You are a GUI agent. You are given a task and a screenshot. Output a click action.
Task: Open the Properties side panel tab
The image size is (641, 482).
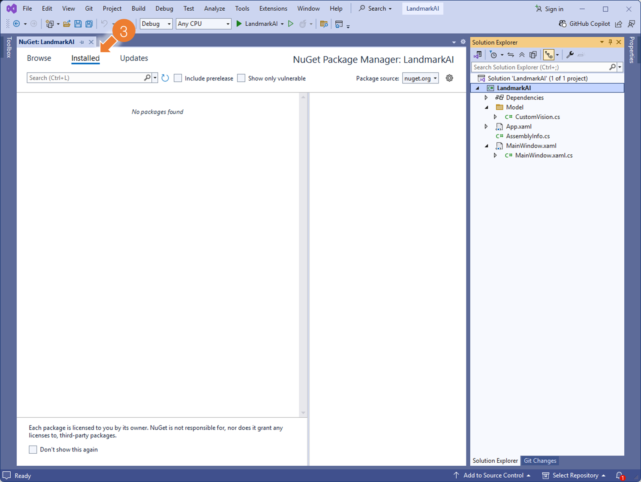click(x=632, y=50)
